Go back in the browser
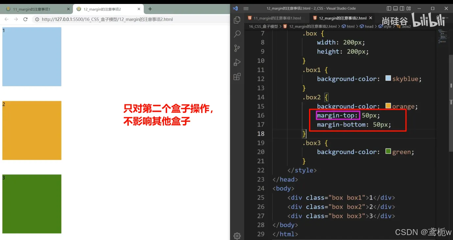The height and width of the screenshot is (240, 453). pyautogui.click(x=6, y=19)
